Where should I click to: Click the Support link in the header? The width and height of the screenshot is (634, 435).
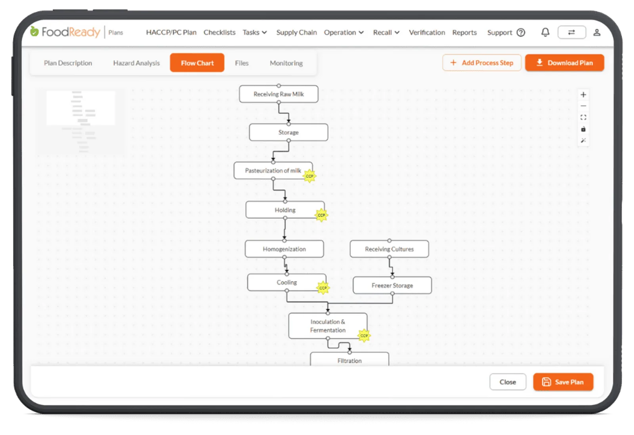(x=499, y=32)
